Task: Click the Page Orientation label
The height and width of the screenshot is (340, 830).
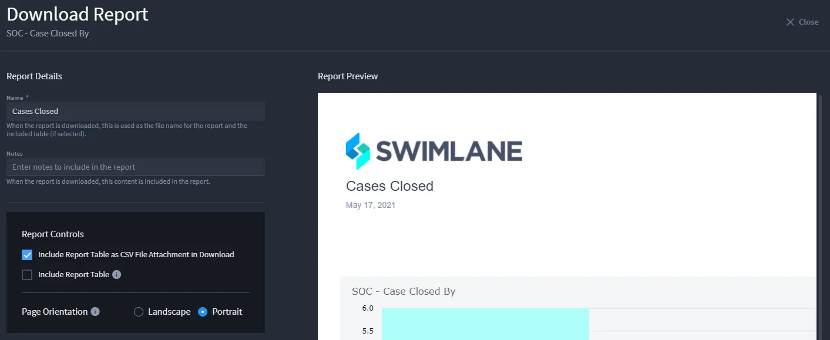Action: coord(55,312)
